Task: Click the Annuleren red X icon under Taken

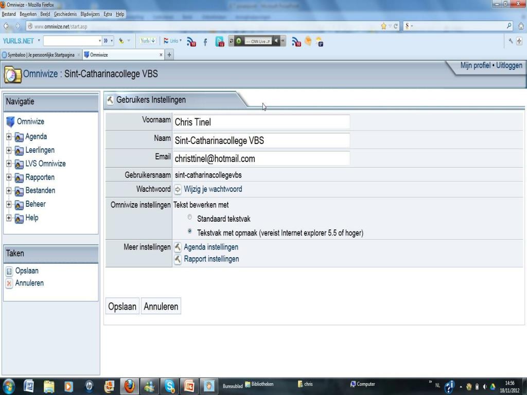Action: (x=9, y=283)
